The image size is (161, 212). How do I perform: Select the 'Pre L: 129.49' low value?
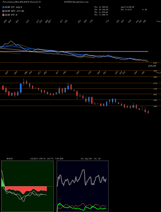click(101, 12)
